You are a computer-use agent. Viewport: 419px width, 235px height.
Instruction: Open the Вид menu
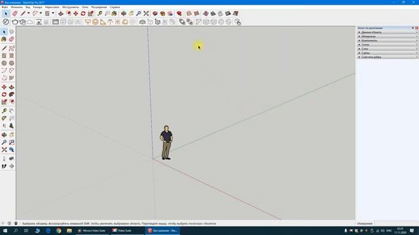pyautogui.click(x=27, y=7)
